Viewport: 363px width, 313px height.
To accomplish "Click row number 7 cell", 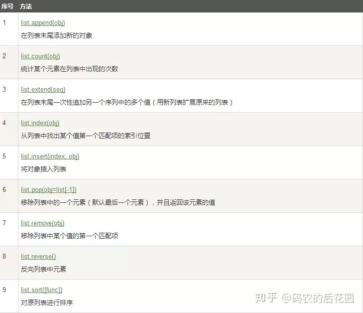I will point(9,229).
